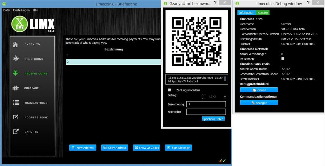
Task: Click the New Address button
Action: click(x=83, y=148)
